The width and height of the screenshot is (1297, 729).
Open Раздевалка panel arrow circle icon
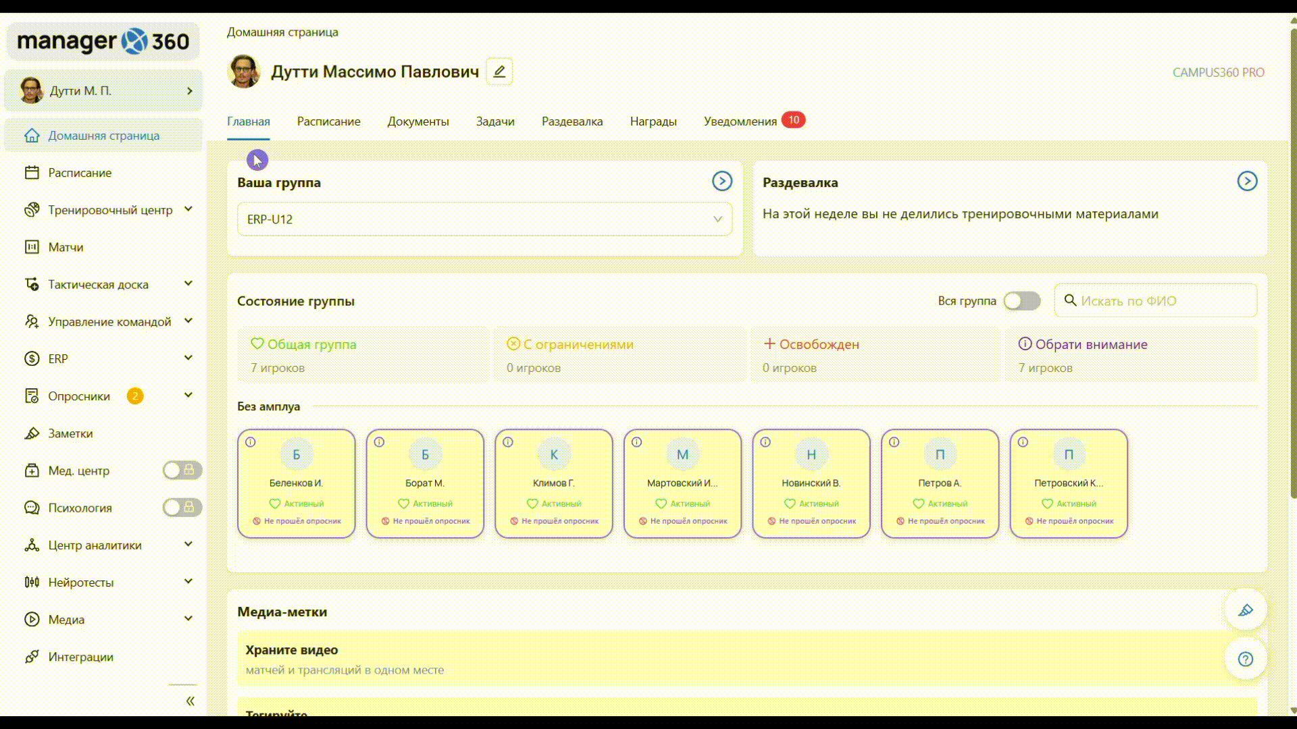click(x=1246, y=181)
